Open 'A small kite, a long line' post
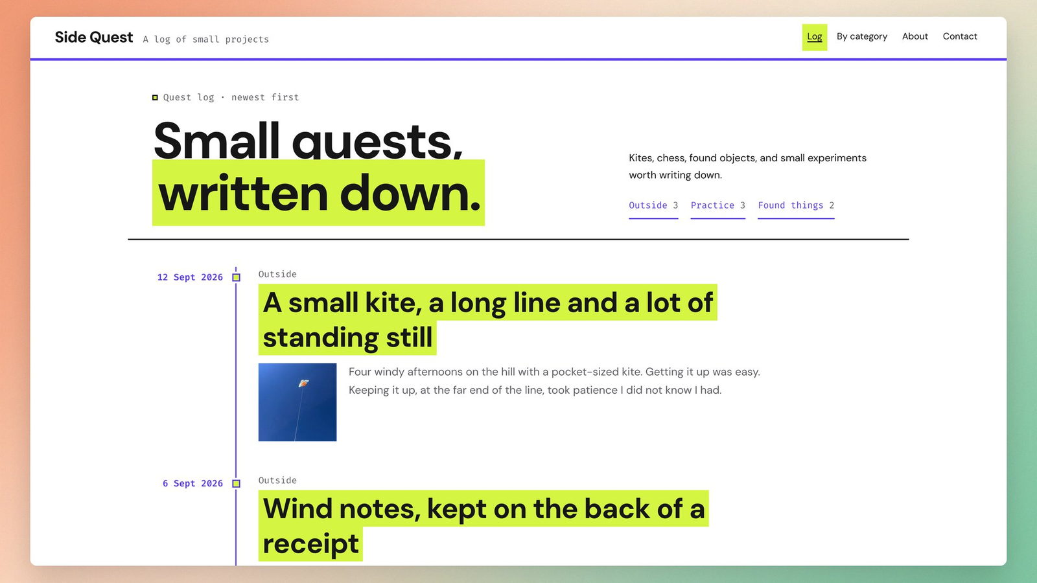The height and width of the screenshot is (583, 1037). 487,320
